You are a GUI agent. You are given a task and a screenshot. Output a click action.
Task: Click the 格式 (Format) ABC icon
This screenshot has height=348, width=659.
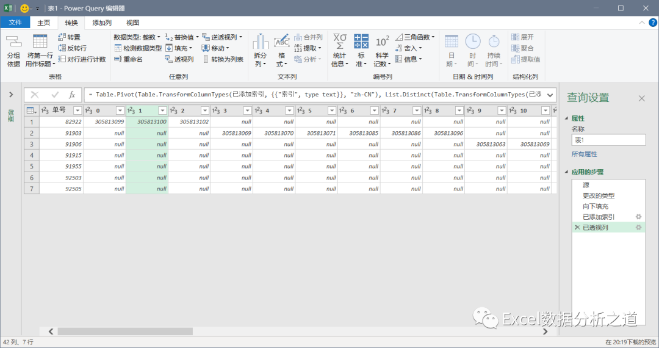[281, 42]
